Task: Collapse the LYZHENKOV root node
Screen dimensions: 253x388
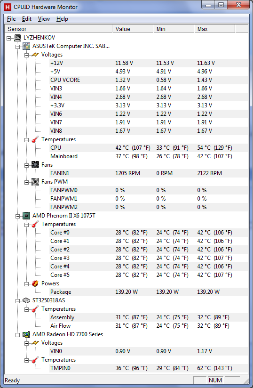Action: (x=8, y=38)
